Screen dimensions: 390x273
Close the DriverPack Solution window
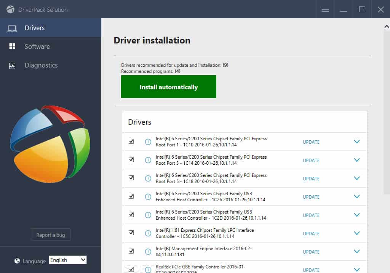pyautogui.click(x=381, y=10)
